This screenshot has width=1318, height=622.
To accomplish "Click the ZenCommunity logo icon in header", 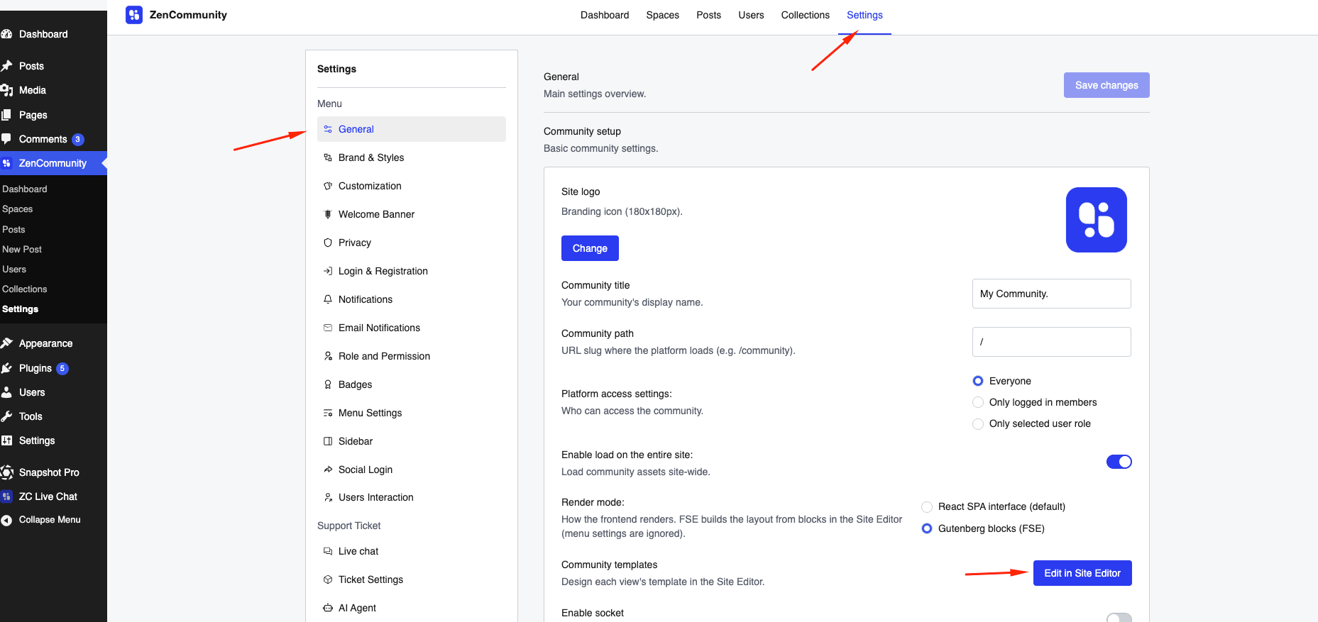I will click(x=134, y=15).
